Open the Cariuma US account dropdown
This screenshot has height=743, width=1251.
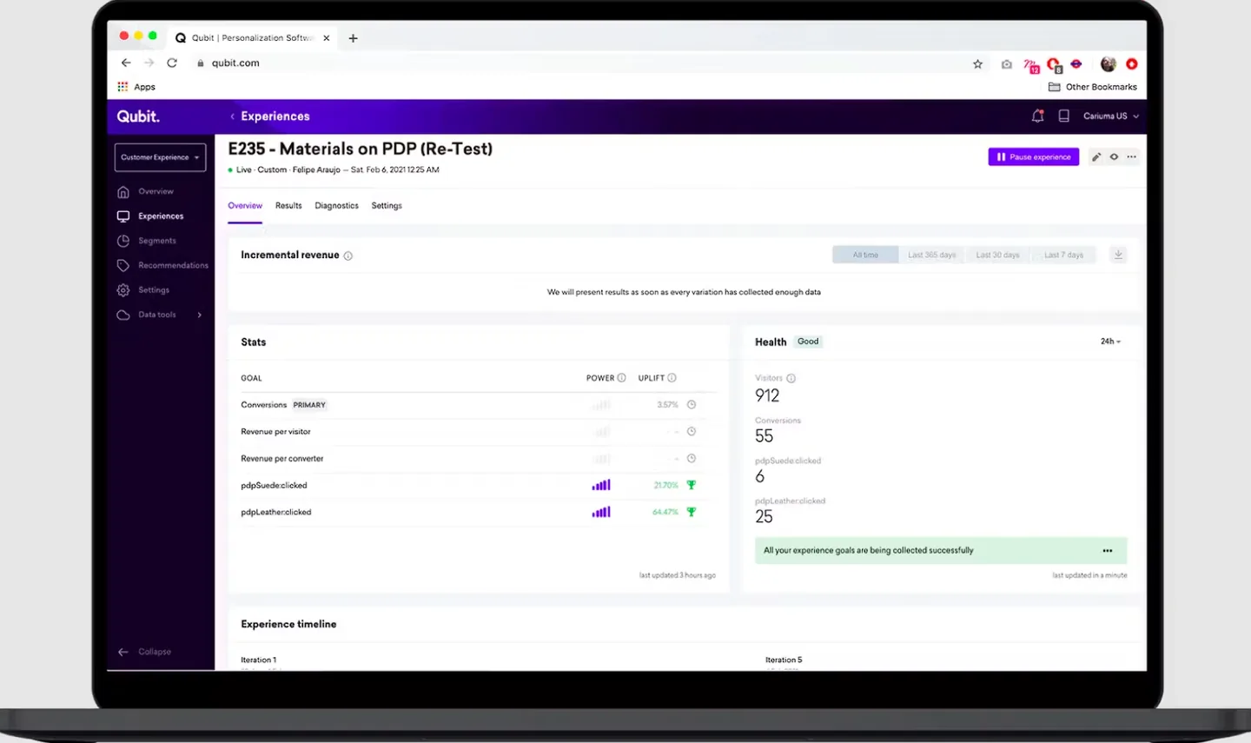tap(1110, 116)
